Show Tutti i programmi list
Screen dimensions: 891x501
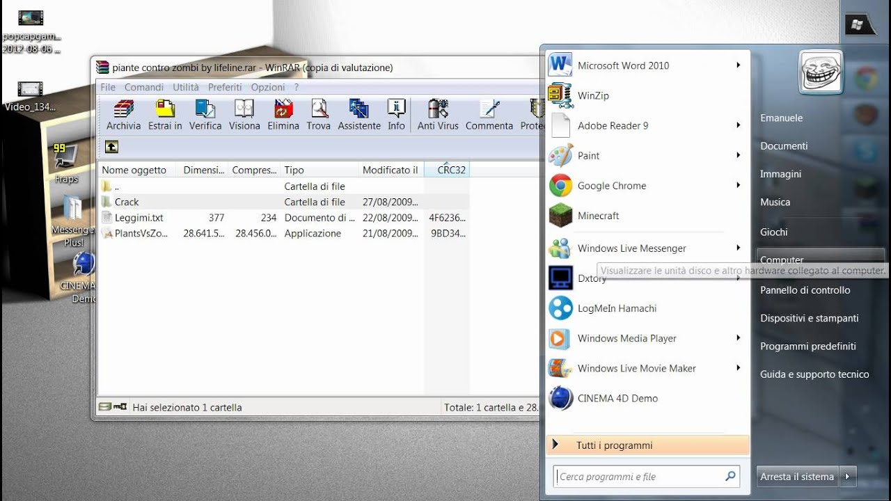pos(648,445)
